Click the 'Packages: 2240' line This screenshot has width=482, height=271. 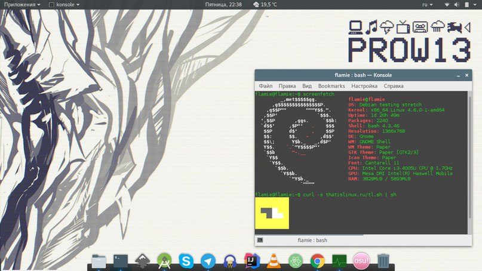click(368, 121)
